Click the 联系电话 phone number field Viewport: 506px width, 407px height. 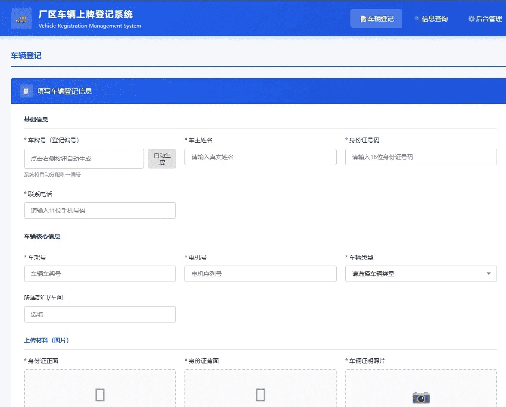pos(100,210)
